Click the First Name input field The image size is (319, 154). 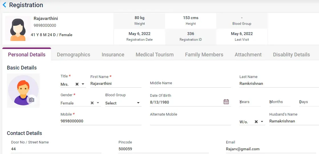[116, 84]
